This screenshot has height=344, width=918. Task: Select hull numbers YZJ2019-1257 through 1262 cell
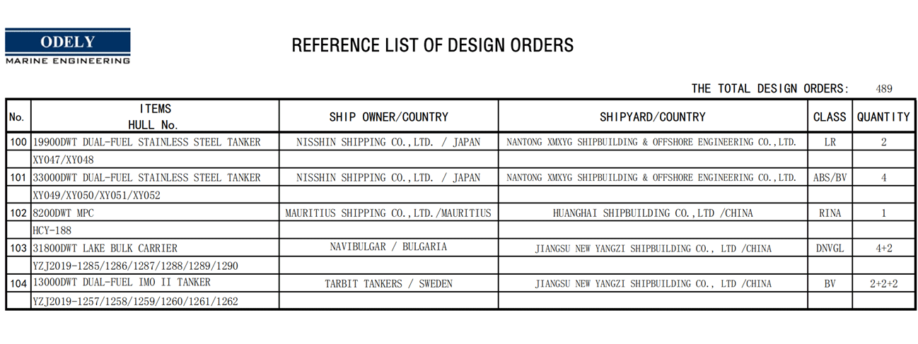pos(155,301)
